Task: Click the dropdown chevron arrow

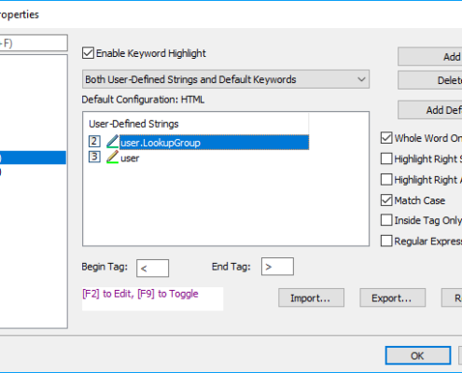Action: click(x=361, y=79)
